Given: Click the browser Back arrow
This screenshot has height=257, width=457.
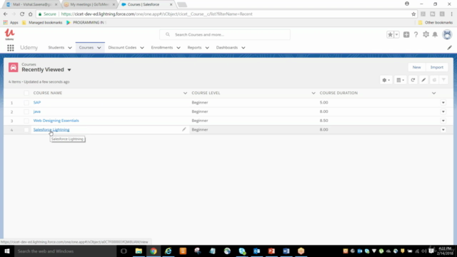Looking at the screenshot, I should coord(6,14).
